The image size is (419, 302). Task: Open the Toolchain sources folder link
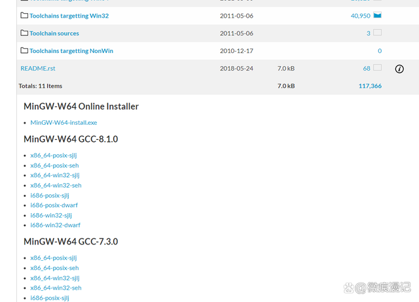click(x=54, y=33)
